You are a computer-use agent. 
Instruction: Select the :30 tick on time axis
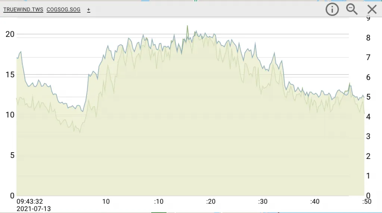pos(263,201)
